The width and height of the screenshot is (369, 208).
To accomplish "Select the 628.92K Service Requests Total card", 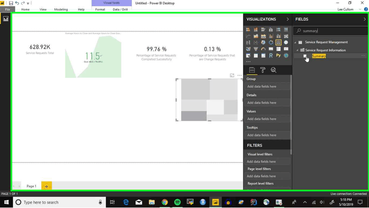I will pyautogui.click(x=40, y=49).
